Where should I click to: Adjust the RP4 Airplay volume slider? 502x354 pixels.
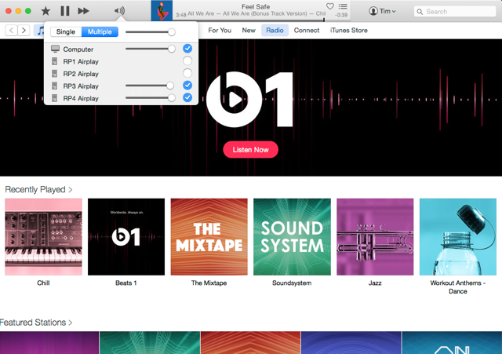pyautogui.click(x=150, y=97)
